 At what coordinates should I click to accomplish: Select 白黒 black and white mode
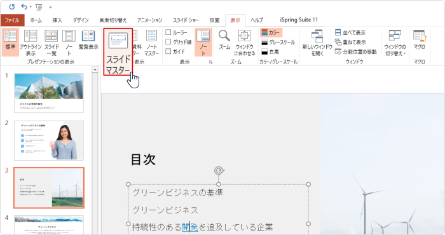270,52
